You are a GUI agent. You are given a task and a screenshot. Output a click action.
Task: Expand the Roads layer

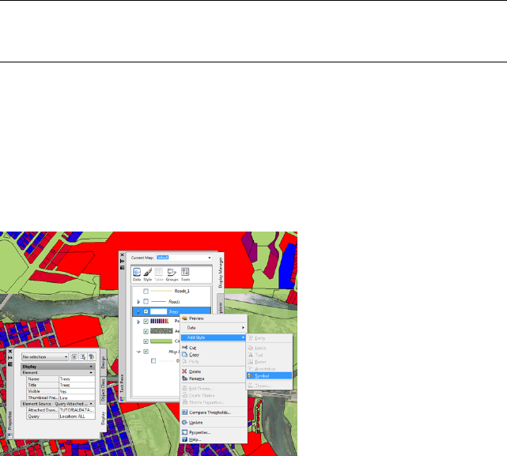138,302
